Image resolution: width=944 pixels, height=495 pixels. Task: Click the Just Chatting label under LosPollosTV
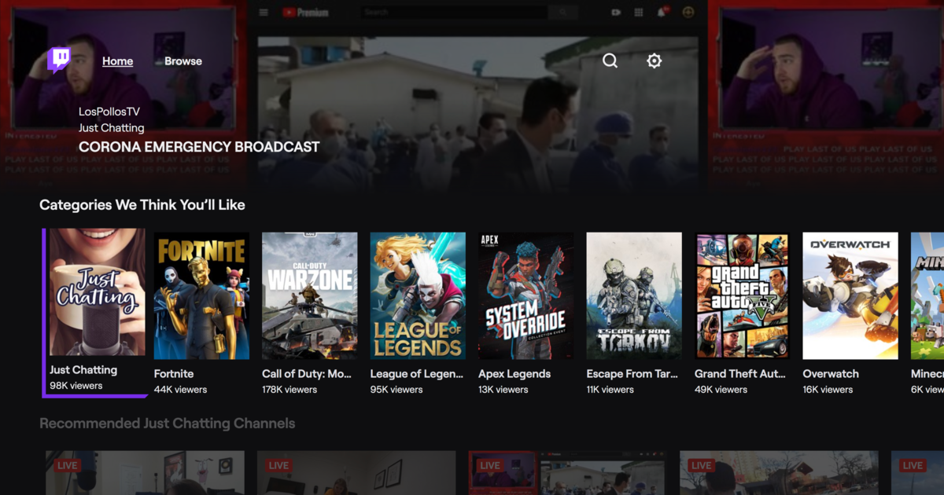(x=111, y=128)
